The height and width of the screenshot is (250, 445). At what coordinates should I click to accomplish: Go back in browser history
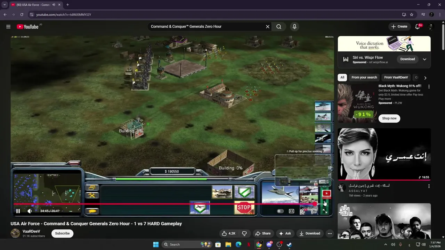5,15
